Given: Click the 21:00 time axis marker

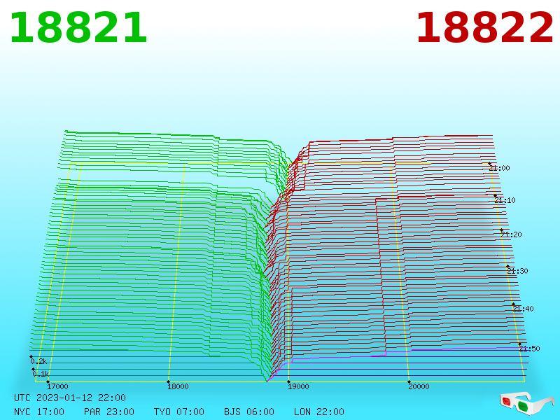Looking at the screenshot, I should 499,168.
